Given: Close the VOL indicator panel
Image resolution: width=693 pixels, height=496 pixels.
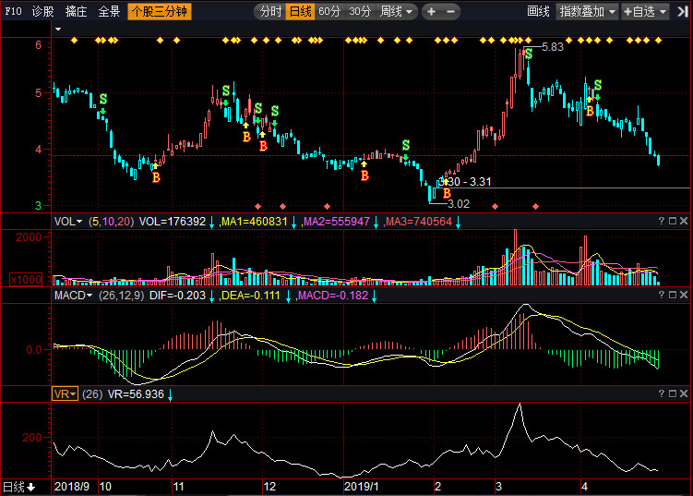Looking at the screenshot, I should 685,222.
